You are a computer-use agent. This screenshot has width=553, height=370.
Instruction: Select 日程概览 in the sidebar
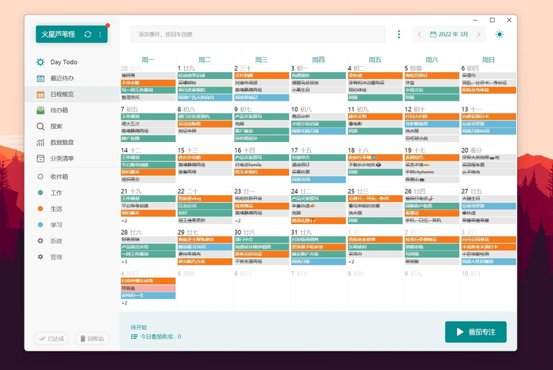click(72, 94)
